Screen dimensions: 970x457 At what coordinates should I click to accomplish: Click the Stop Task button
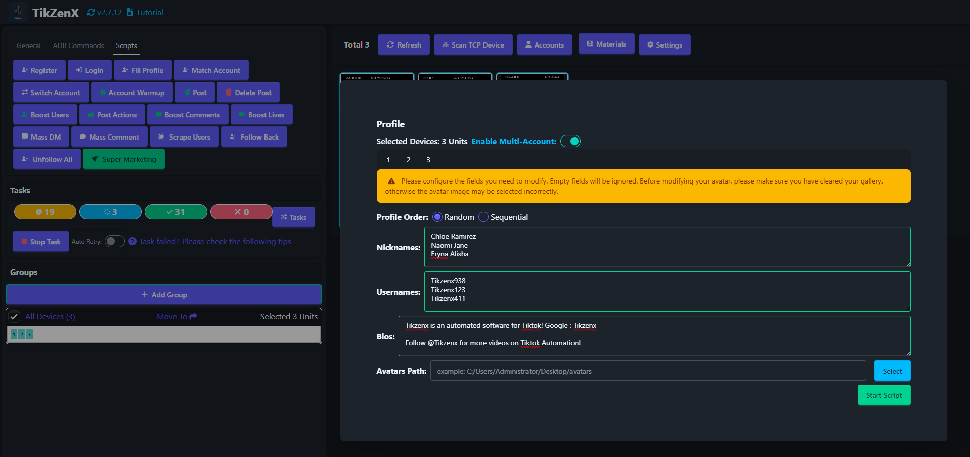point(41,242)
